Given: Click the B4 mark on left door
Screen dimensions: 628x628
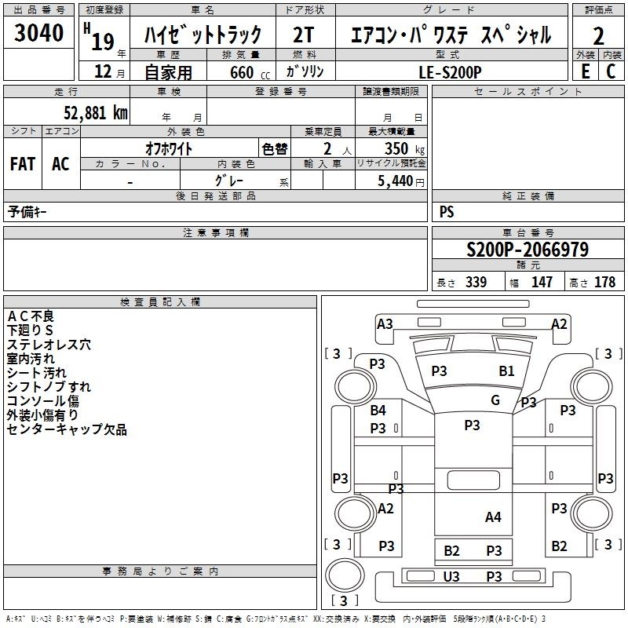Looking at the screenshot, I should [378, 410].
